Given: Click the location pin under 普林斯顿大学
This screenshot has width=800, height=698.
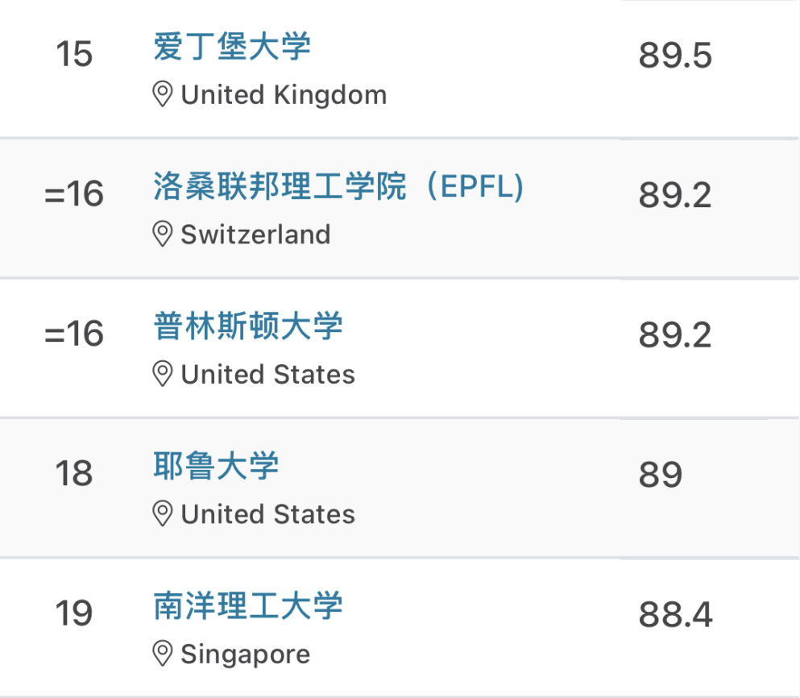Looking at the screenshot, I should [x=163, y=375].
